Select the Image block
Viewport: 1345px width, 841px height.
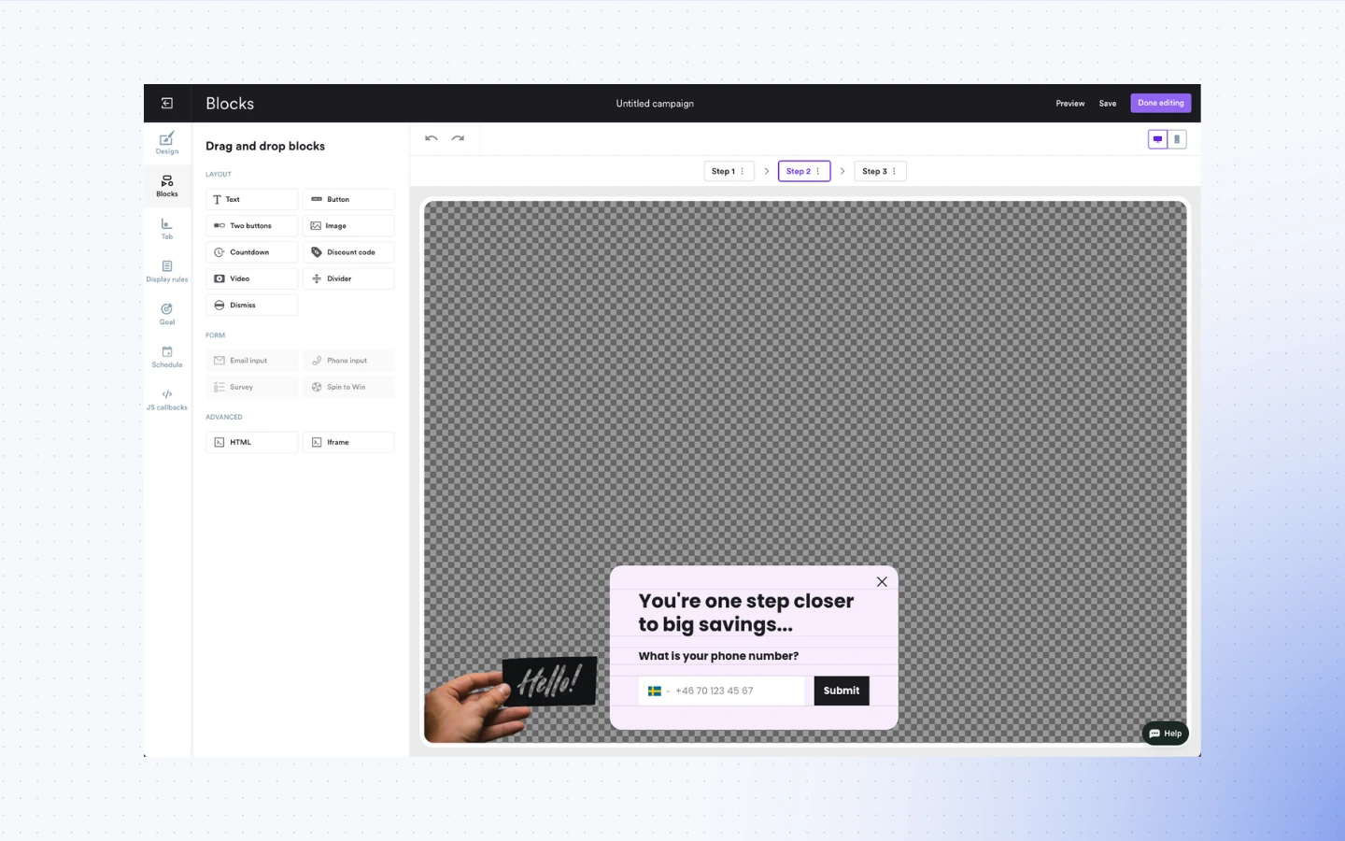tap(348, 225)
